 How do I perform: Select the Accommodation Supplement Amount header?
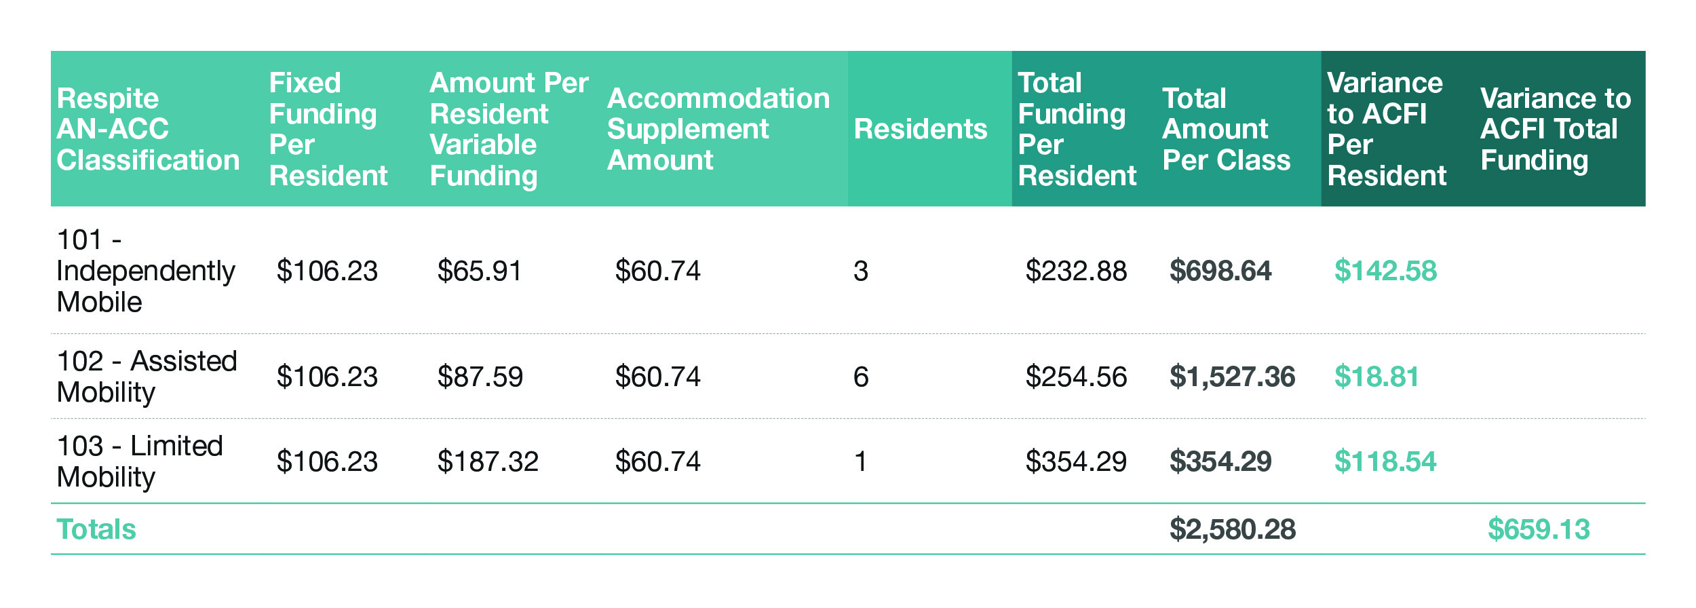coord(718,129)
